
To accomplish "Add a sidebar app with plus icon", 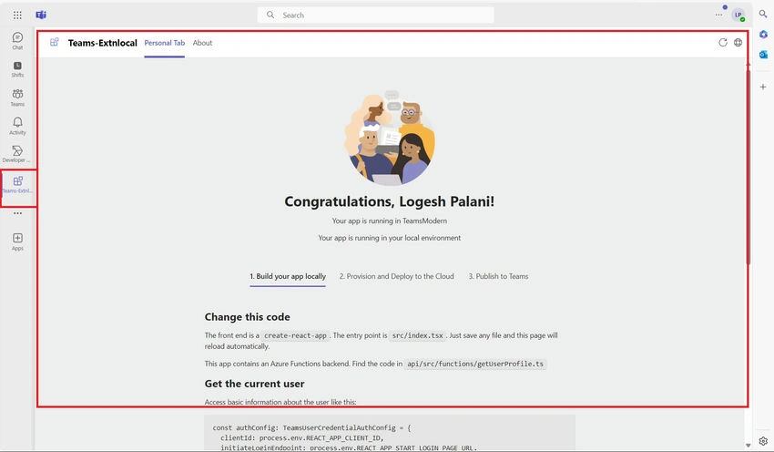I will (x=763, y=87).
